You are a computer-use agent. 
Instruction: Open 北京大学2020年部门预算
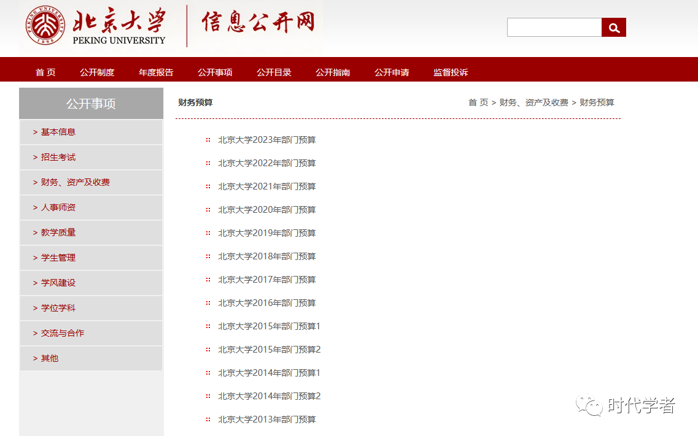pyautogui.click(x=266, y=210)
